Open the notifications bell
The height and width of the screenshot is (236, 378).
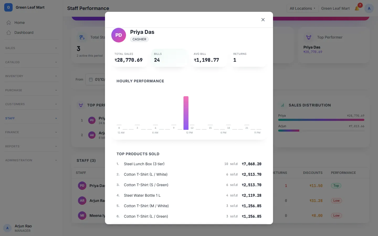[x=357, y=8]
